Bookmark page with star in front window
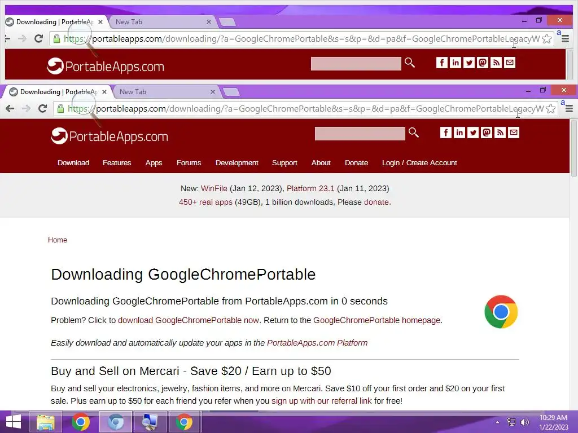The image size is (578, 433). (550, 108)
